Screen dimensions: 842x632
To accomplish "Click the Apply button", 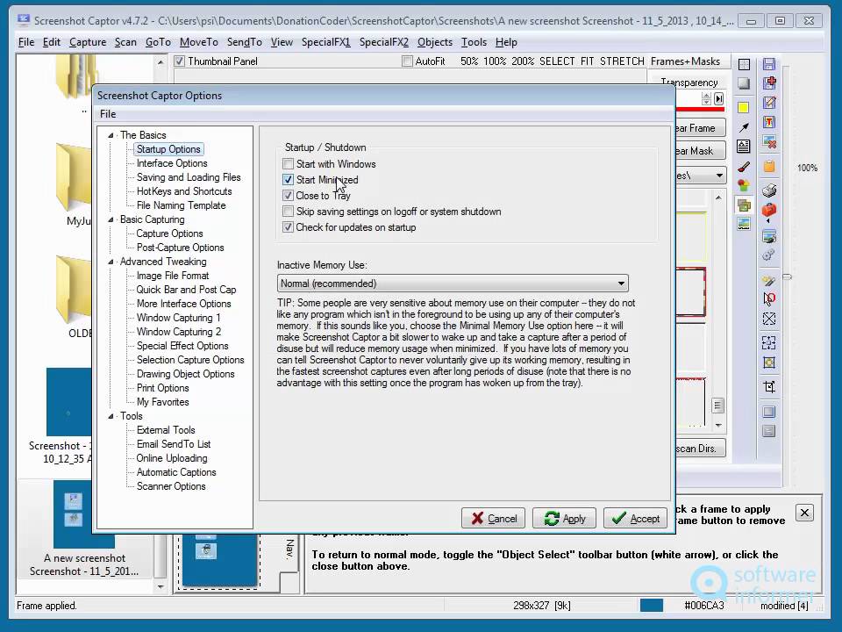I will (564, 518).
